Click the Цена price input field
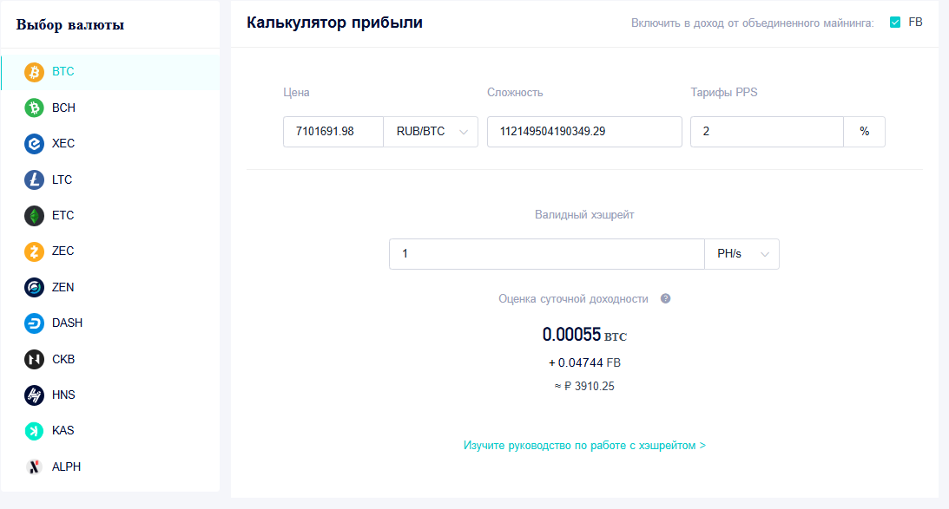Image resolution: width=949 pixels, height=509 pixels. [333, 131]
